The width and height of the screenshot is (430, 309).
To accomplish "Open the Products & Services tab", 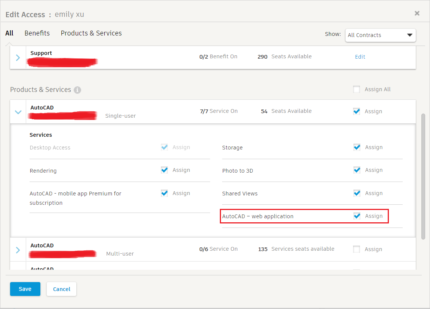I will 91,33.
